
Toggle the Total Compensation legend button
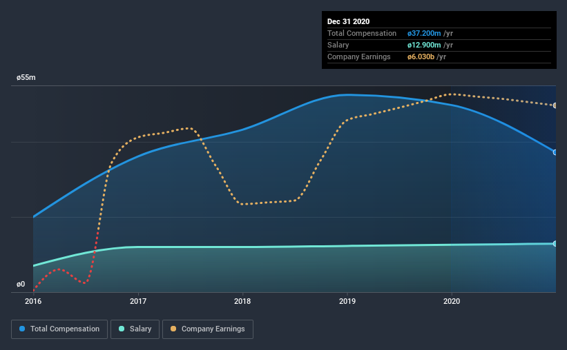coord(59,329)
